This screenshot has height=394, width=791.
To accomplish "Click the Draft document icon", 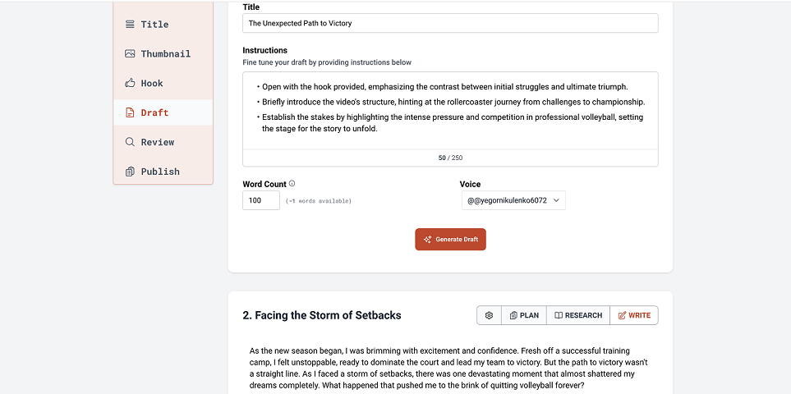I will [130, 112].
